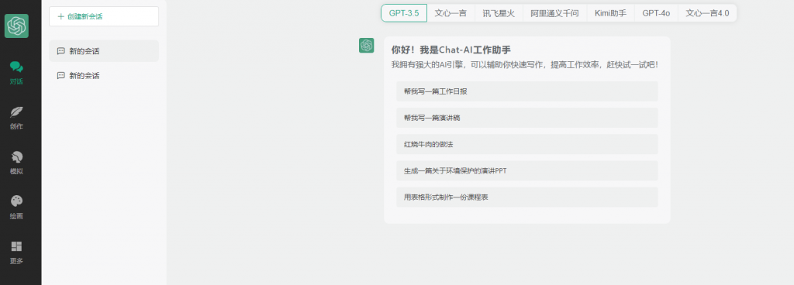Image resolution: width=794 pixels, height=285 pixels.
Task: Open the 绘画 palette icon
Action: pos(17,201)
